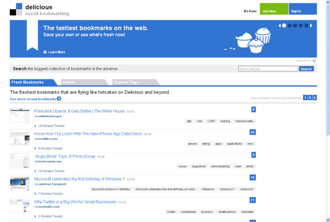Click the Delicious checkered logo icon
The height and width of the screenshot is (222, 330).
click(x=16, y=9)
